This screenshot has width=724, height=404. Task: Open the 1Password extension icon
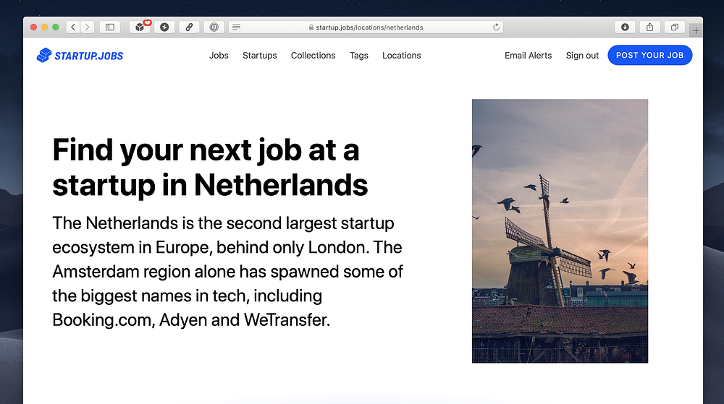[x=214, y=27]
